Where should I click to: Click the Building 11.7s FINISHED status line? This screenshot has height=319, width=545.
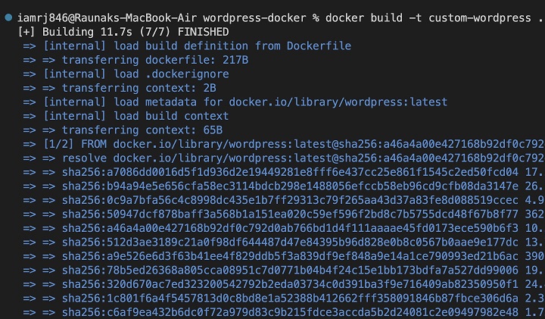click(x=123, y=32)
